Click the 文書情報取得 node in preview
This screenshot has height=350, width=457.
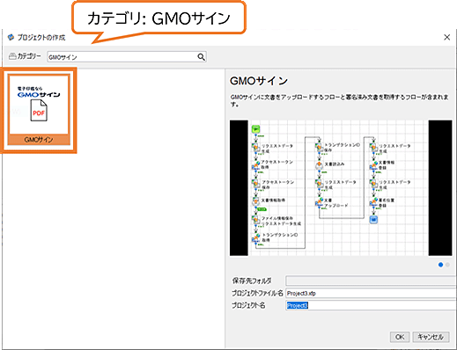coord(256,201)
